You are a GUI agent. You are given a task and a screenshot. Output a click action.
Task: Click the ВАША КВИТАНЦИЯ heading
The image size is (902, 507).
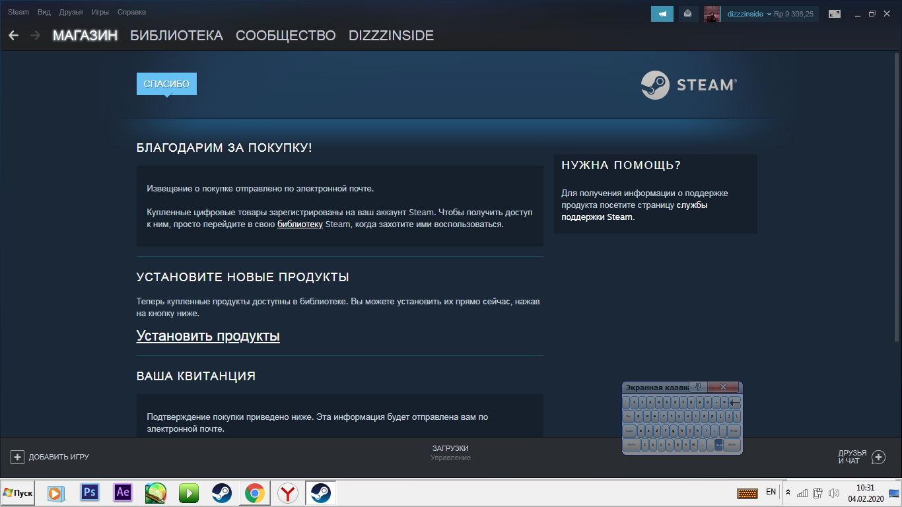[x=196, y=376]
